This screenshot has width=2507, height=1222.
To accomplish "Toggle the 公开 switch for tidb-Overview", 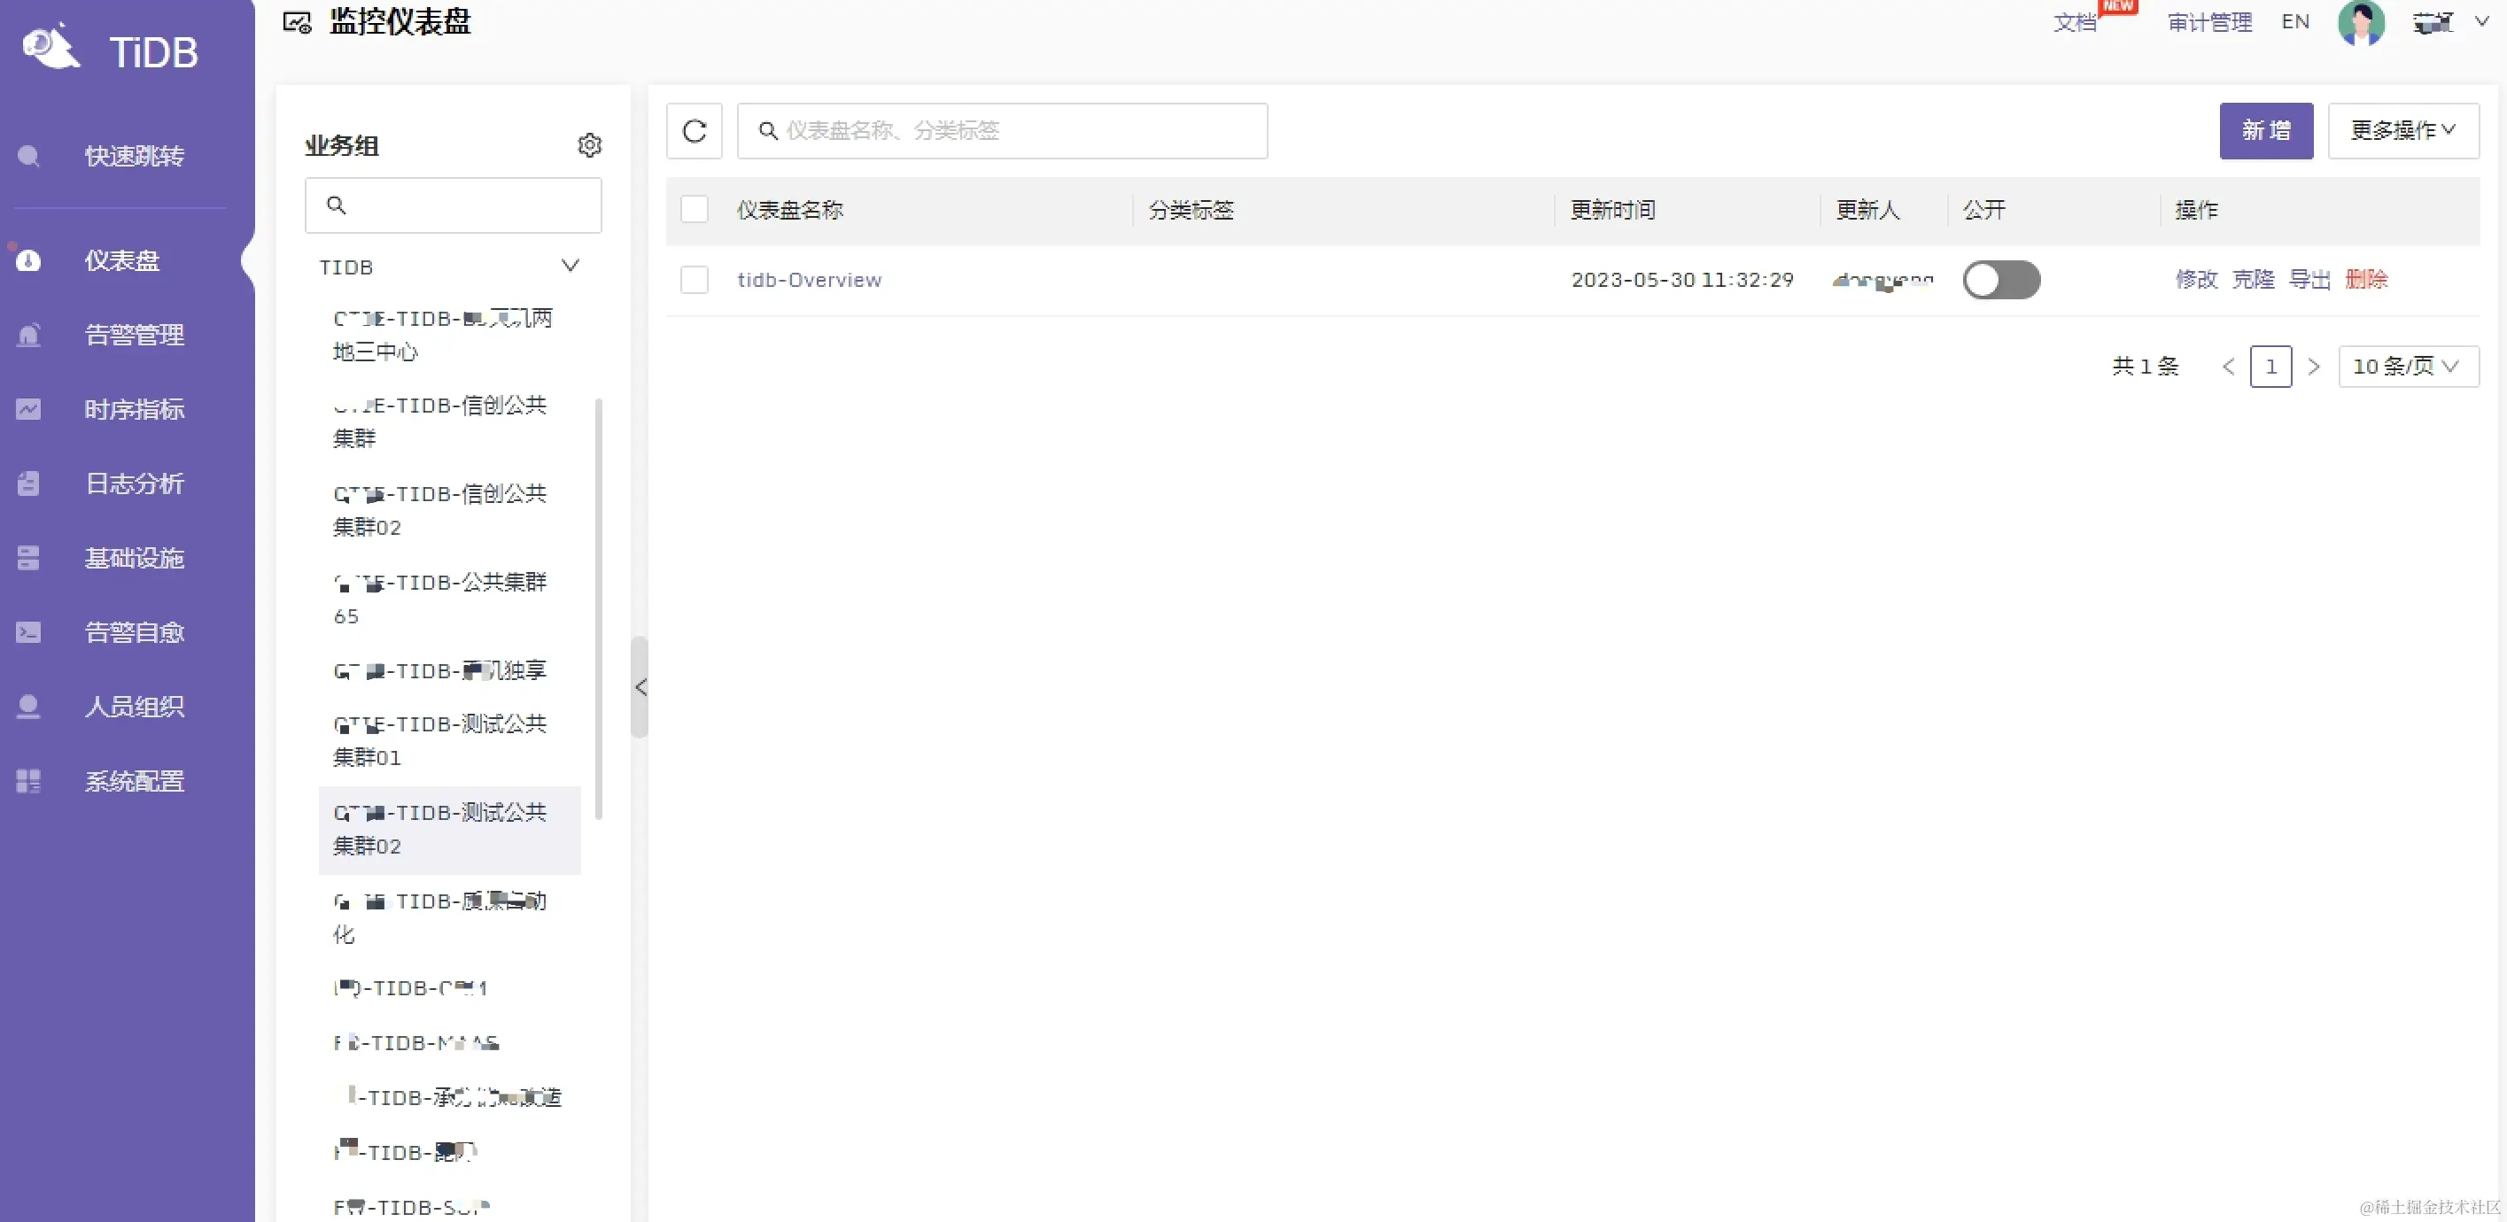I will pos(2001,280).
